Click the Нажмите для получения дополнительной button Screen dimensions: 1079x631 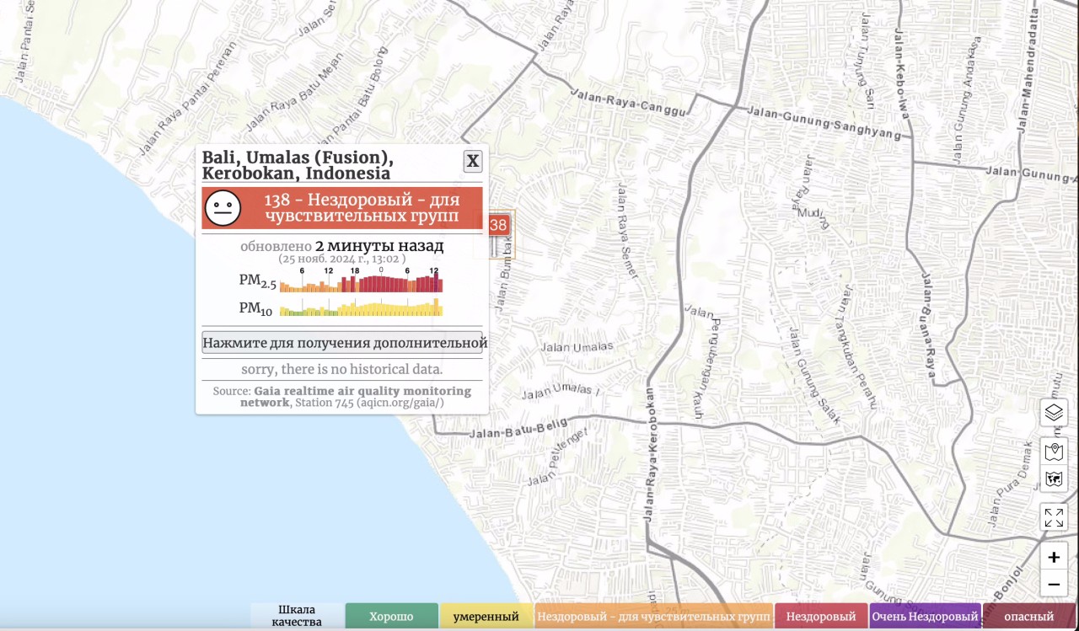pos(342,343)
